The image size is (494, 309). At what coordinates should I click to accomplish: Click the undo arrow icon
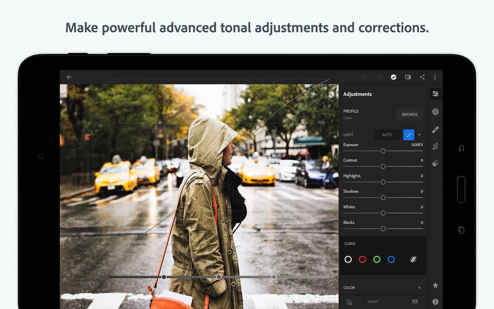pos(379,77)
